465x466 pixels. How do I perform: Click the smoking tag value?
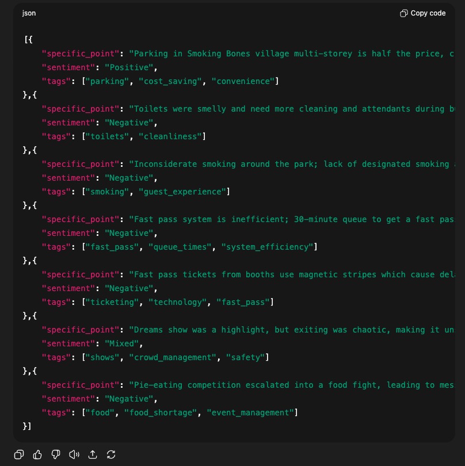click(107, 192)
